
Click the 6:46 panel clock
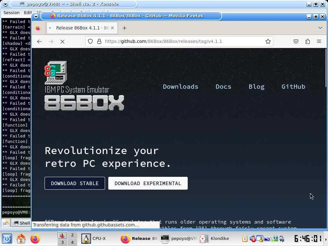(308, 238)
